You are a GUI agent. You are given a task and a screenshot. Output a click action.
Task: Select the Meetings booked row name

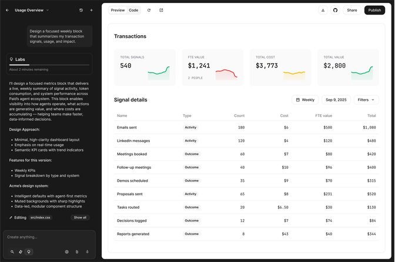tap(132, 154)
